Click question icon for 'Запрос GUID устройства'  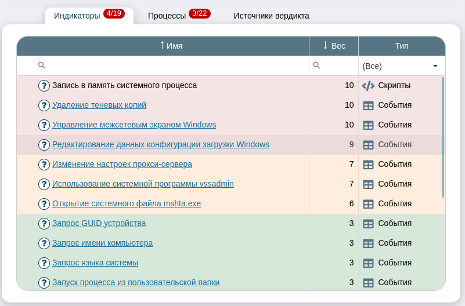click(44, 224)
